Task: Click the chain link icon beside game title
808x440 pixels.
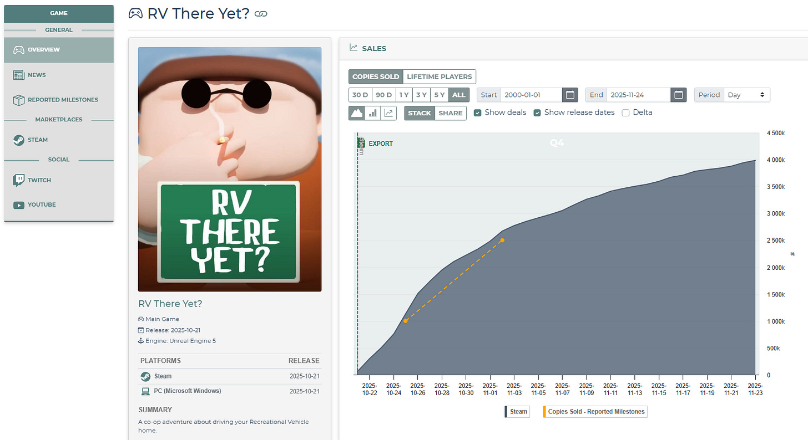Action: point(261,14)
